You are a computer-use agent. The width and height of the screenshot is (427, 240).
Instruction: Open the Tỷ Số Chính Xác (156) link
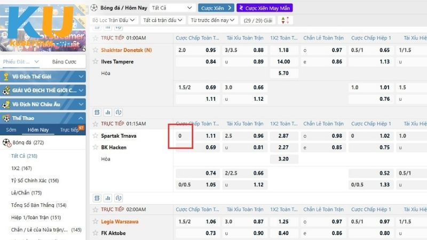[35, 180]
